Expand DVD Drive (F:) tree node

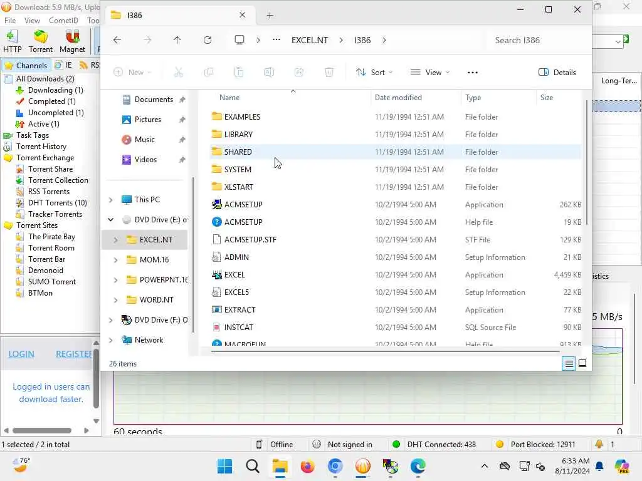(x=110, y=320)
